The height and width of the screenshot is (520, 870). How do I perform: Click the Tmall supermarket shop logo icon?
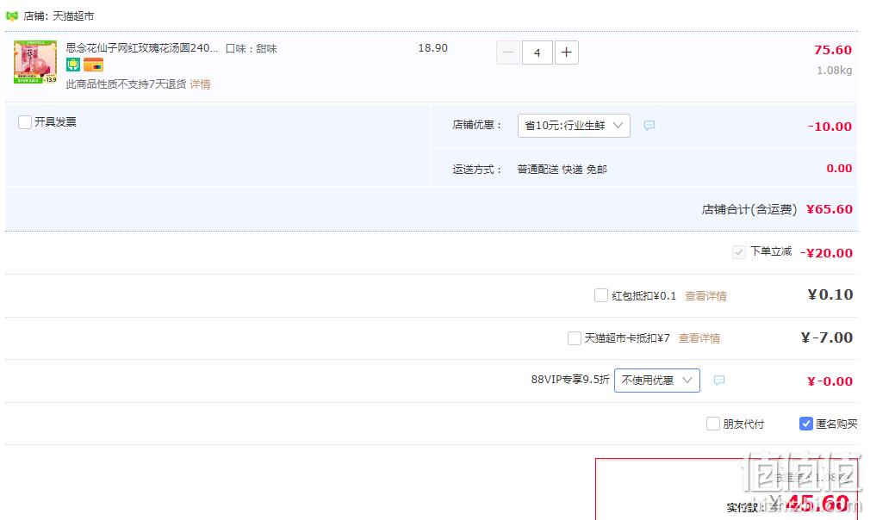click(12, 16)
